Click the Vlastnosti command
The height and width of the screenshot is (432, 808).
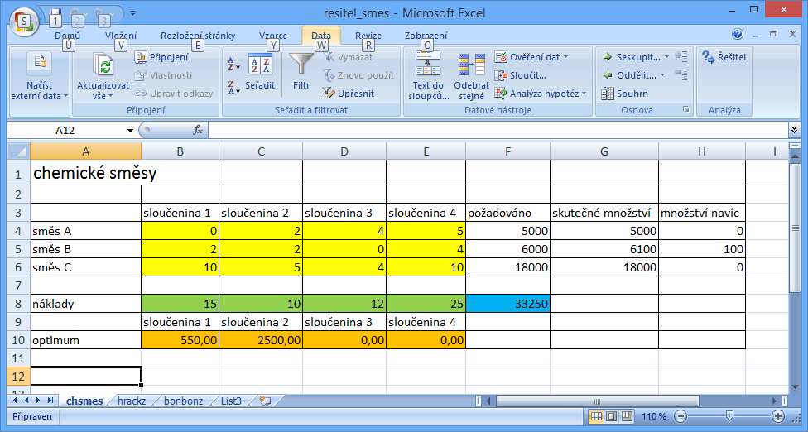coord(164,75)
